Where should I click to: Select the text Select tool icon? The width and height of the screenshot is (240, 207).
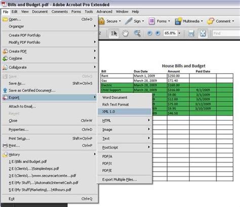coord(114,33)
